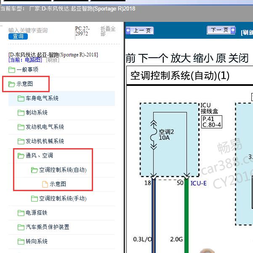Click the [当前: 电路图] link
Viewport: 253px width, 253px height.
25,60
